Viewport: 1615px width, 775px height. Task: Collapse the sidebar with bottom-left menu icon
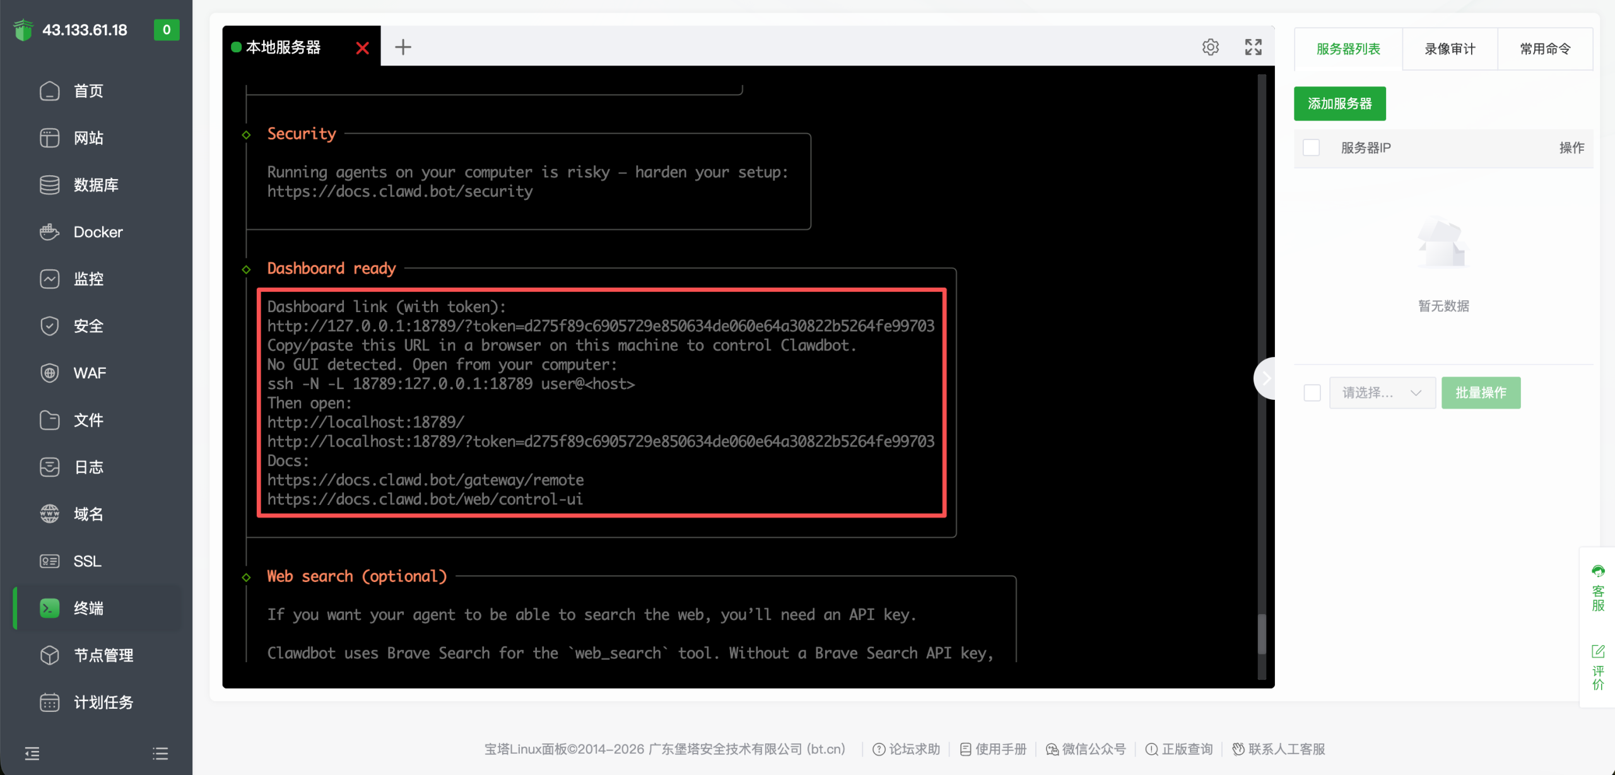(x=32, y=753)
